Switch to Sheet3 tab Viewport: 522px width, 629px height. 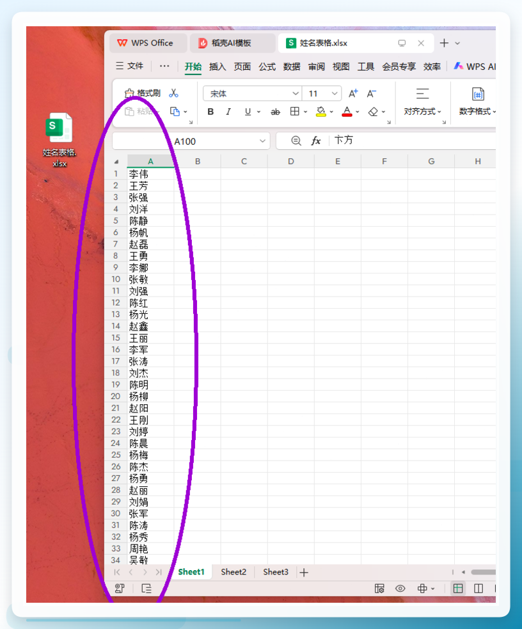pyautogui.click(x=276, y=571)
